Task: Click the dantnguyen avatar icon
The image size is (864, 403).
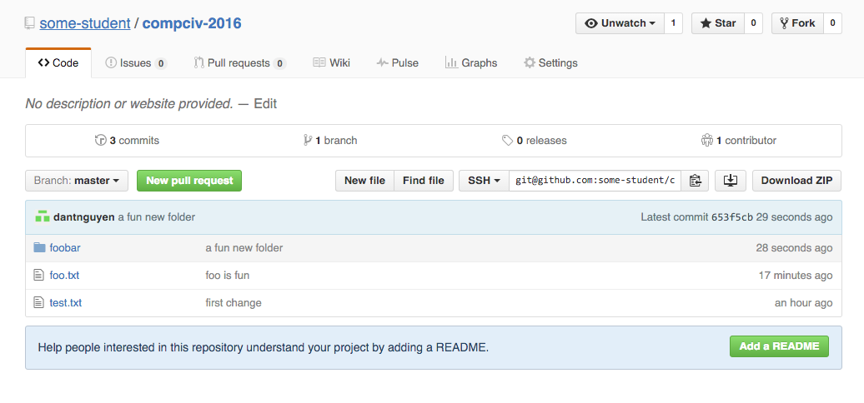Action: 43,216
